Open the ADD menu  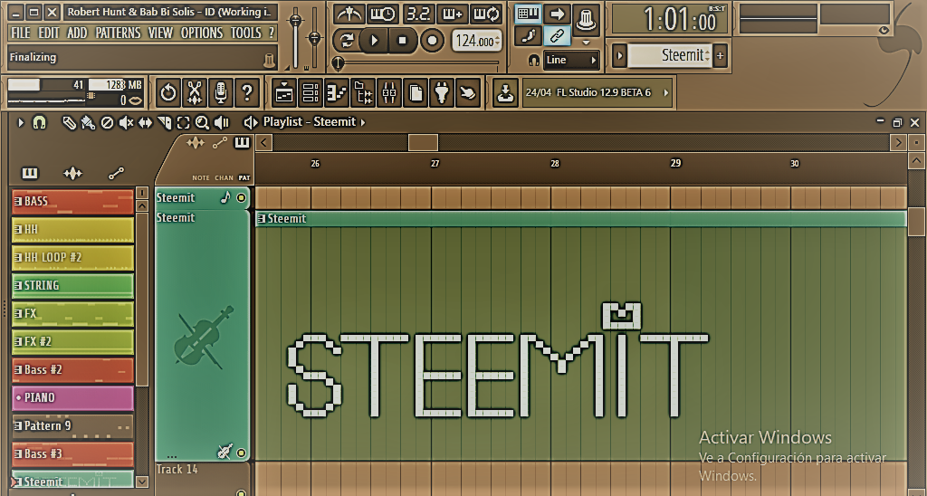coord(78,33)
